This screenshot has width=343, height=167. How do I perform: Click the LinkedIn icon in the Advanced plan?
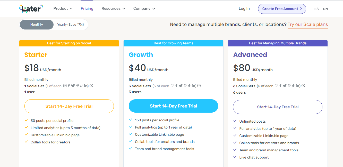click(x=297, y=86)
